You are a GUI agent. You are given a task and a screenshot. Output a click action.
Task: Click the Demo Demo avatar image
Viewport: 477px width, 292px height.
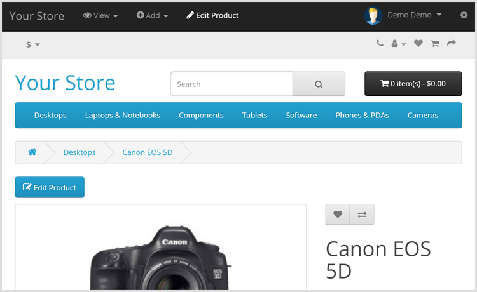[x=373, y=15]
